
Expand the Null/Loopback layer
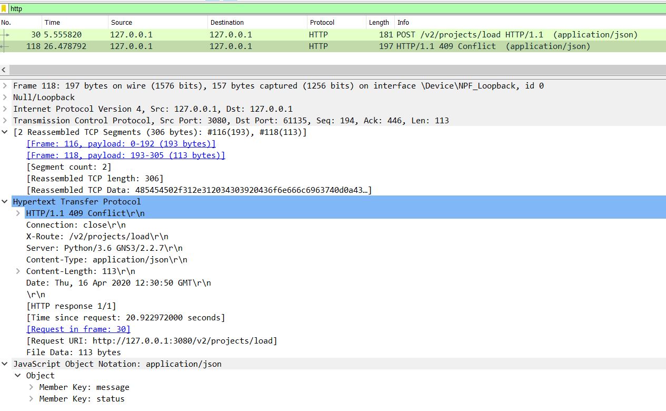click(x=5, y=97)
